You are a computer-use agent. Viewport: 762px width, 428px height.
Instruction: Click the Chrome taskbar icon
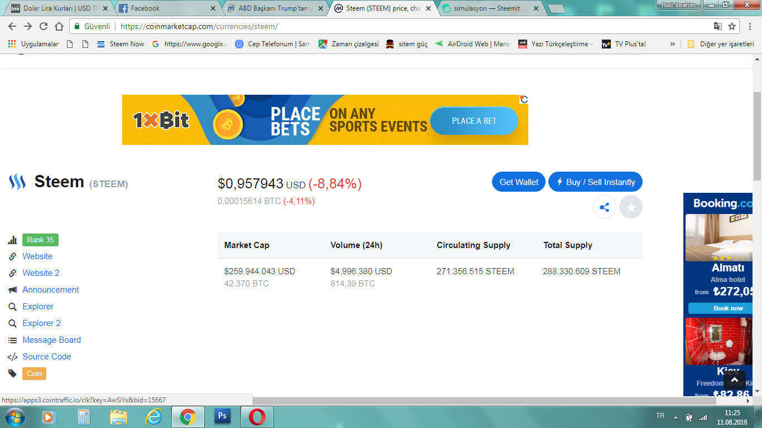click(x=187, y=416)
